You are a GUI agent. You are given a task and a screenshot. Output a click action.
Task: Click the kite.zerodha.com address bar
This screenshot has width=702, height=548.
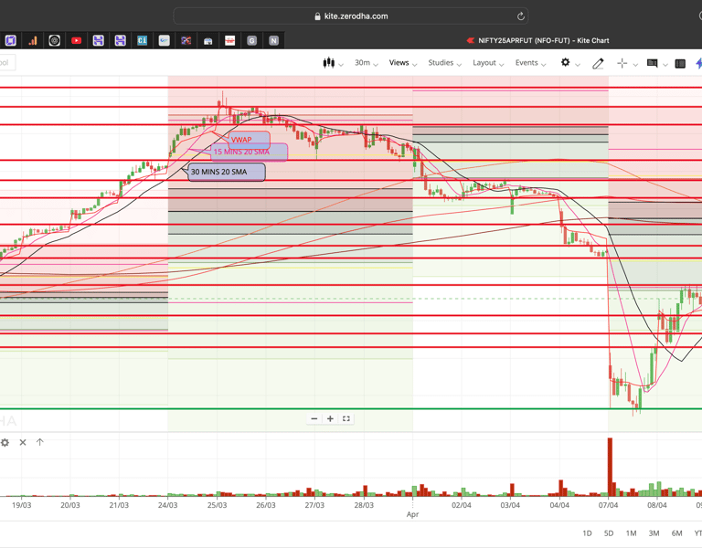coord(351,16)
